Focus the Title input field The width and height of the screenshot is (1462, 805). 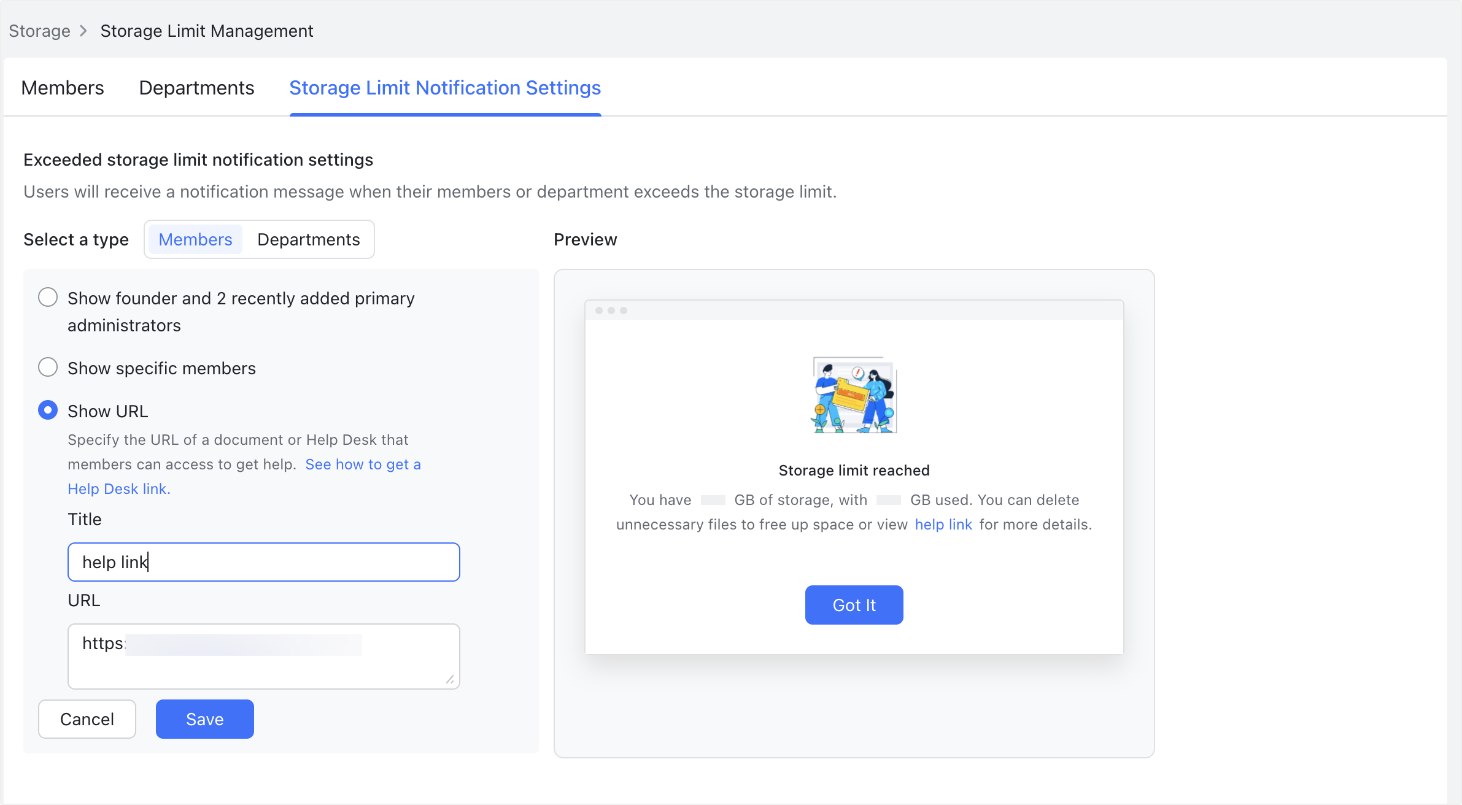coord(264,562)
